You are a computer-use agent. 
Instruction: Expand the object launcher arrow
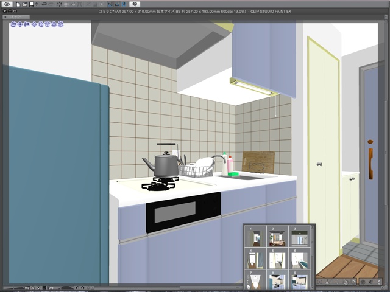click(379, 282)
